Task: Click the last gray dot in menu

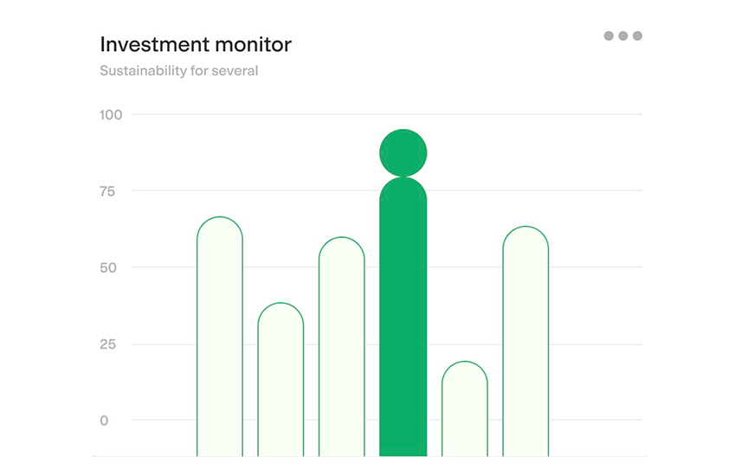Action: tap(637, 35)
